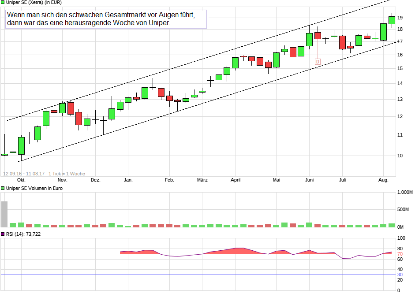Screen dimensions: 415x297
Task: Click the 19 price axis label
Action: 400,18
